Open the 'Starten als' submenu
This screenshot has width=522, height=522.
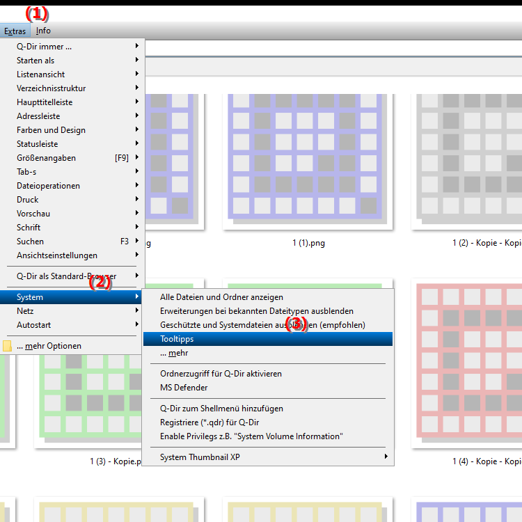click(x=72, y=61)
